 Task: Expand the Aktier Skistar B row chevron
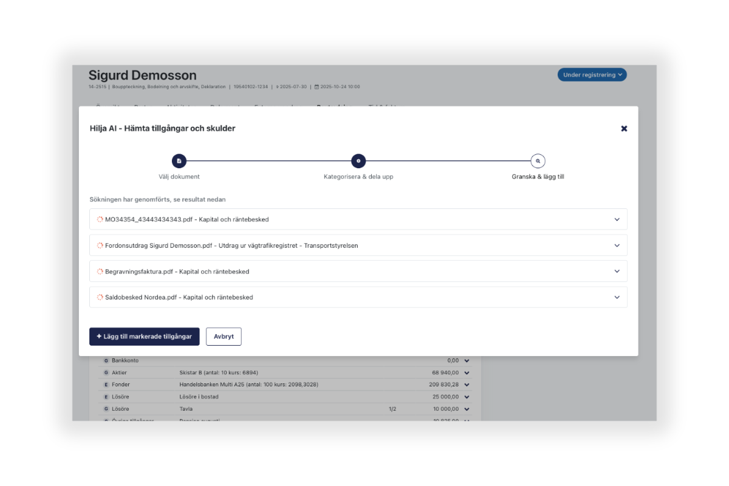467,372
